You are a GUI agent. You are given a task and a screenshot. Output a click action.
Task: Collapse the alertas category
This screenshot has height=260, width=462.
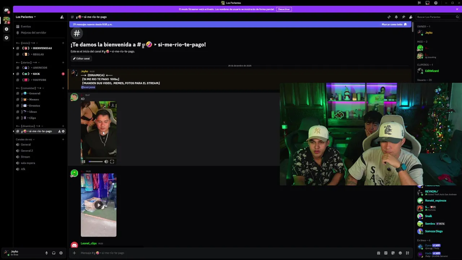pyautogui.click(x=27, y=62)
